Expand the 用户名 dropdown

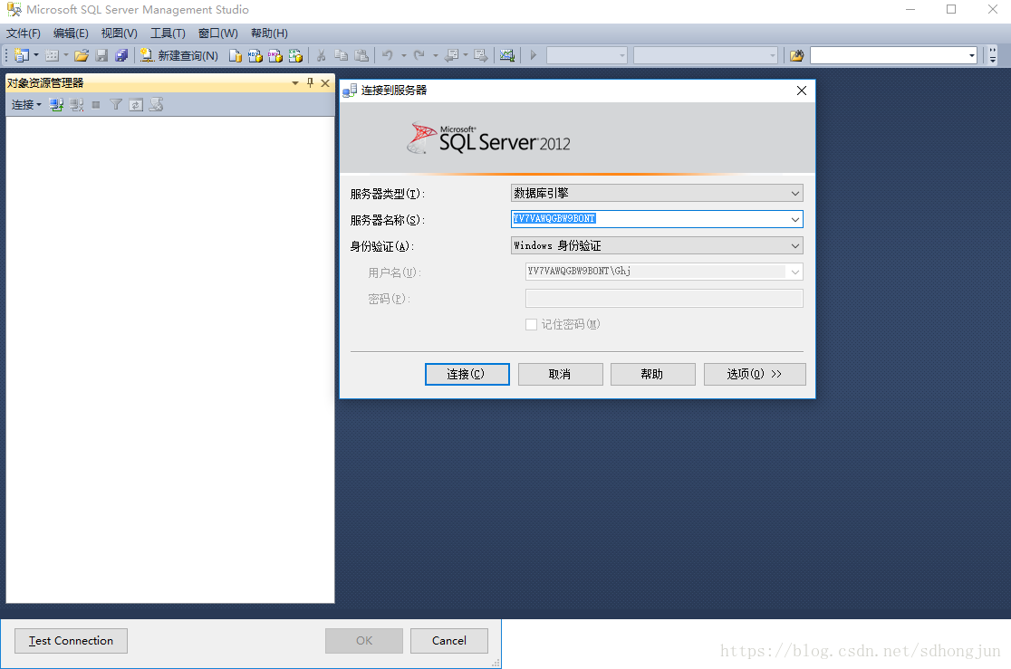(x=795, y=272)
